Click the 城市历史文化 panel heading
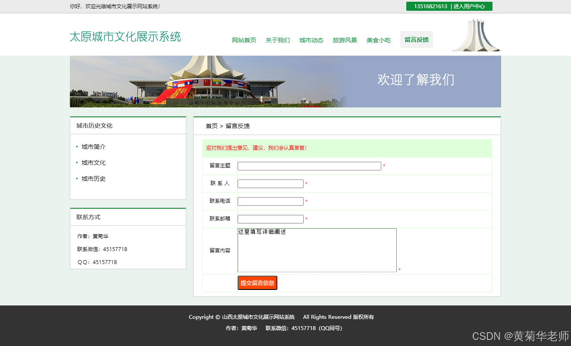 click(x=94, y=126)
